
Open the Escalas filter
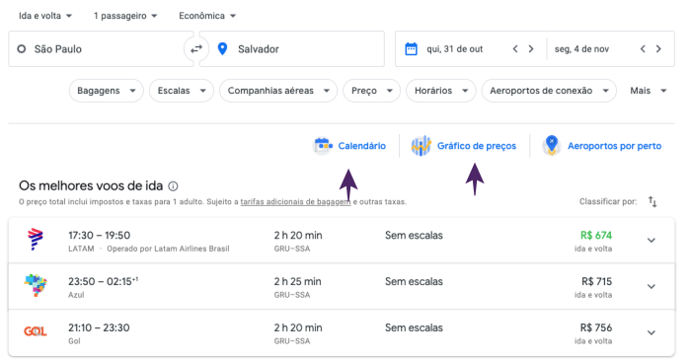[182, 91]
